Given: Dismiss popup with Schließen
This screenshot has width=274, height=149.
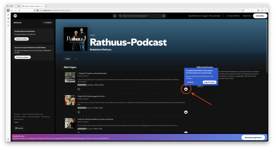Looking at the screenshot, I should tap(191, 82).
